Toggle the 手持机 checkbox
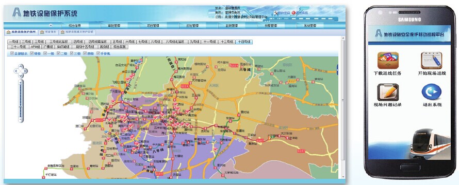 coord(98,53)
